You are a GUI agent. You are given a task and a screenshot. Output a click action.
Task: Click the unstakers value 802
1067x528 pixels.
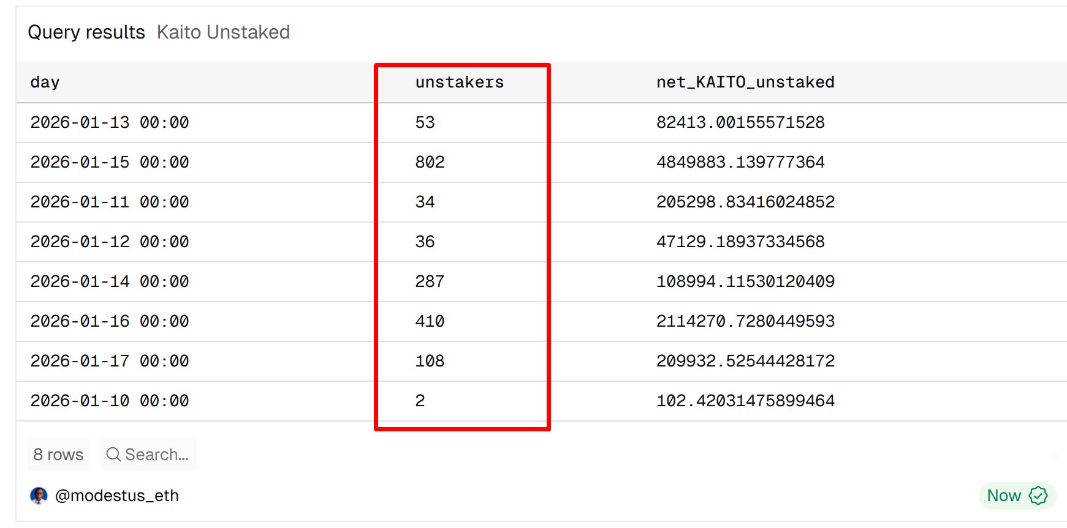click(x=430, y=162)
